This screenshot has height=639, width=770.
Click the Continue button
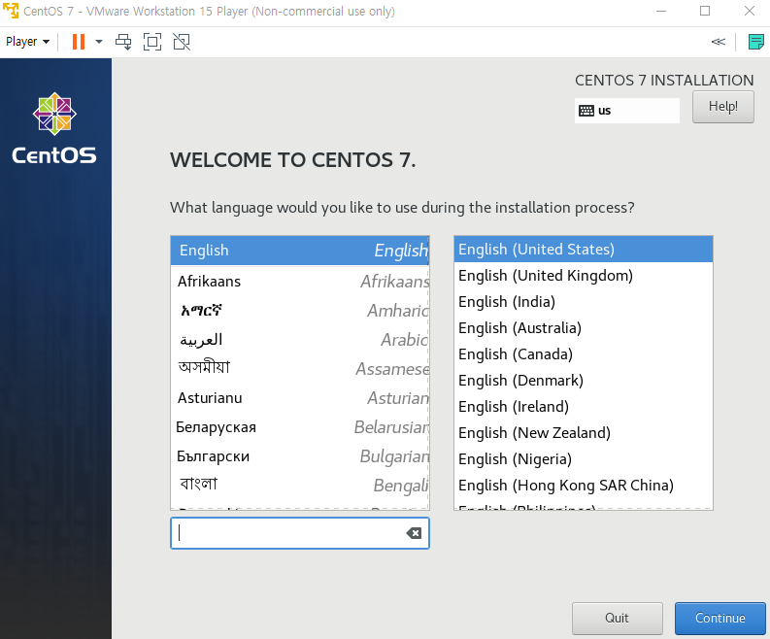(720, 618)
